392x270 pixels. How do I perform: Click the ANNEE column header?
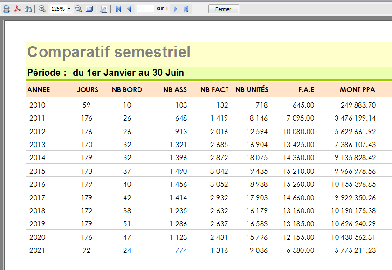39,90
